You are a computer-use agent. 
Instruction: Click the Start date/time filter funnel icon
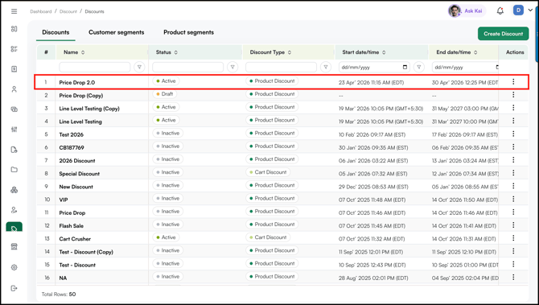[418, 67]
